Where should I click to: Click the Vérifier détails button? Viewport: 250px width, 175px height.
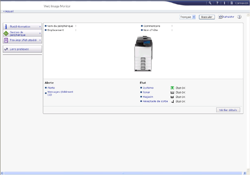[228, 110]
